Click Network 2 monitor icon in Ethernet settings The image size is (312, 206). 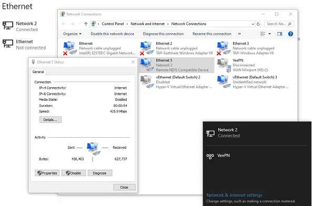[x=8, y=26]
